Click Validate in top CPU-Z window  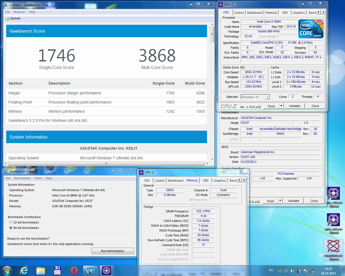(x=295, y=106)
